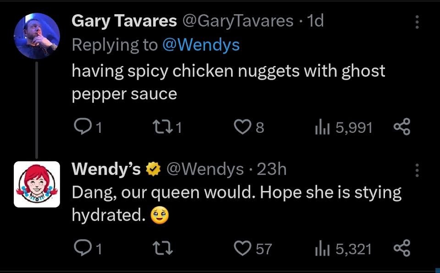The height and width of the screenshot is (273, 440).
Task: Share Gary Tavares' tweet
Action: (402, 127)
